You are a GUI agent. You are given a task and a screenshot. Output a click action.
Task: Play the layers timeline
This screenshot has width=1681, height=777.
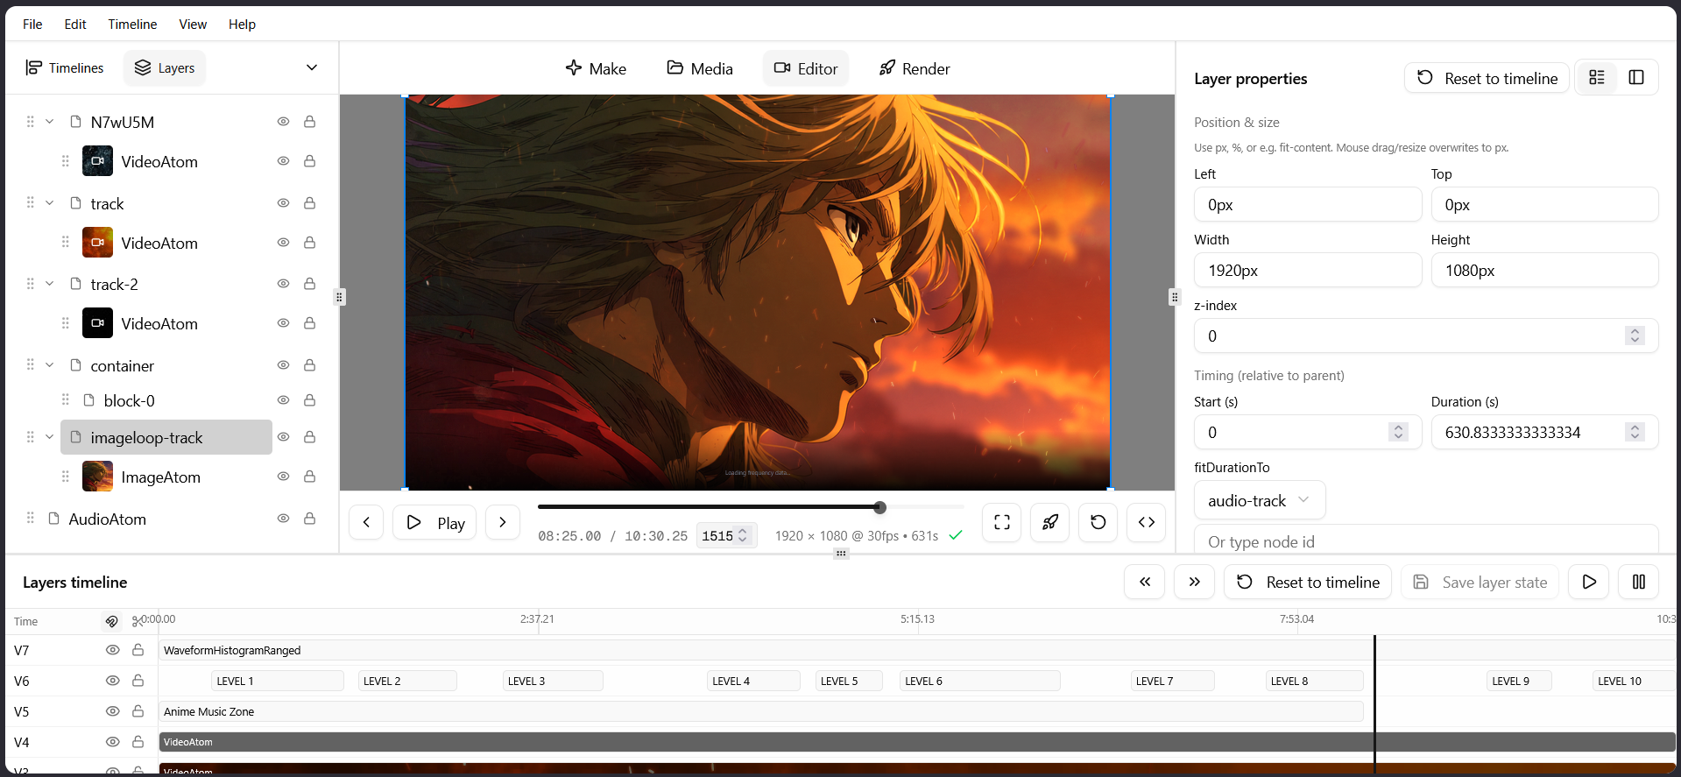pyautogui.click(x=1589, y=582)
